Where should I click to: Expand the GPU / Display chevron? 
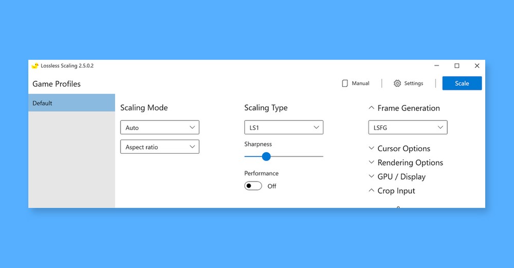point(372,176)
